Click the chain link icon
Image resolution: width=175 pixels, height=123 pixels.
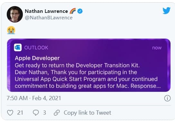point(57,113)
